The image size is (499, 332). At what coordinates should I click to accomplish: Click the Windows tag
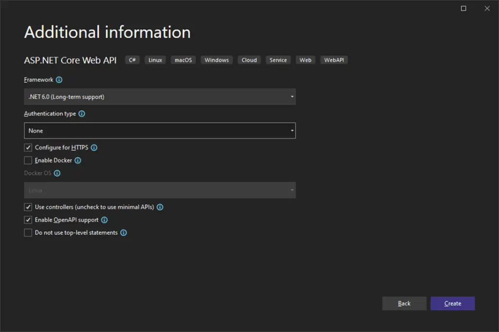point(217,60)
